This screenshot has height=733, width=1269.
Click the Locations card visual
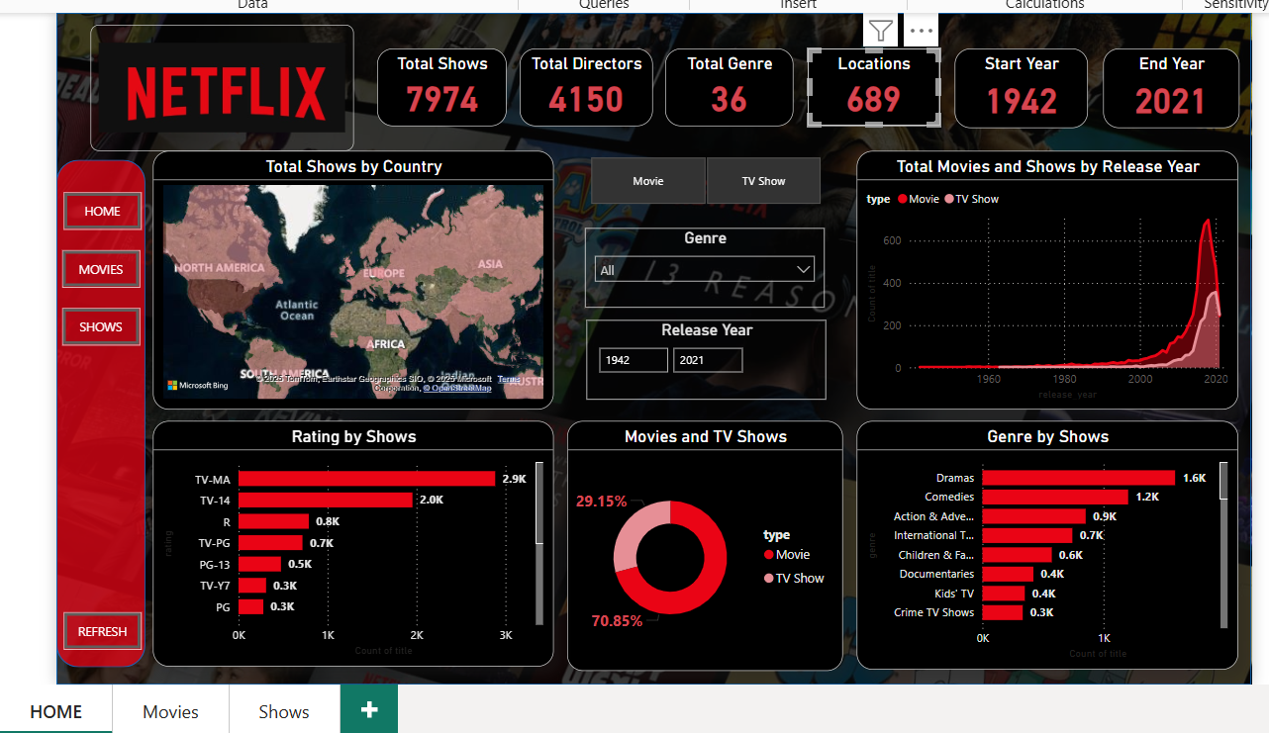pyautogui.click(x=873, y=87)
